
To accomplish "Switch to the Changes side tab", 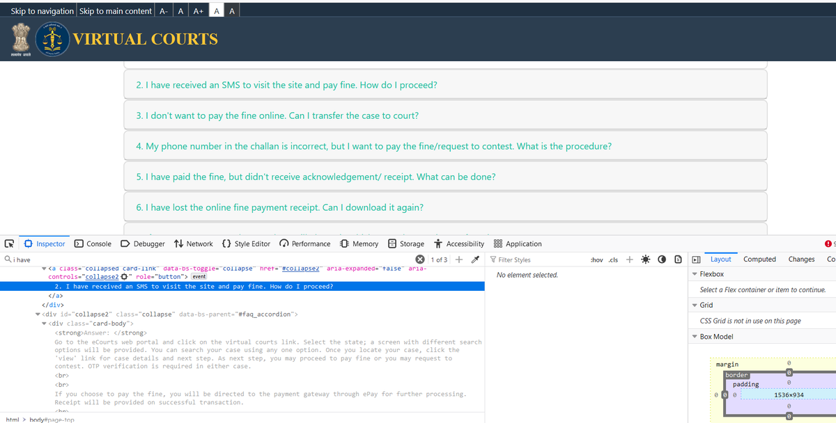I will pyautogui.click(x=801, y=259).
